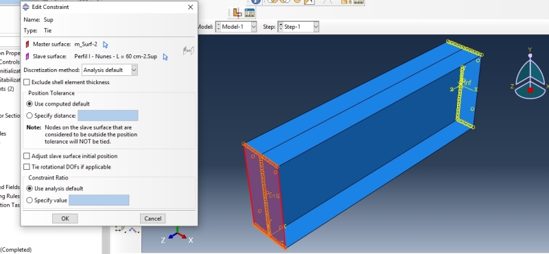This screenshot has width=549, height=254.
Task: Click the Edit Constraint dialog title icon
Action: click(26, 7)
